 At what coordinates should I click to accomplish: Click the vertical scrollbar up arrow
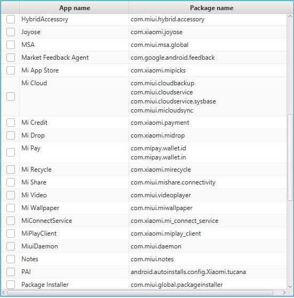tap(290, 17)
